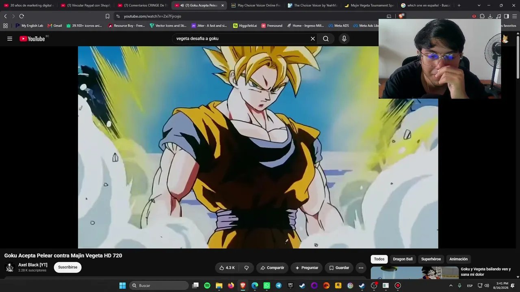Screen dimensions: 520x292
Task: Select the Todos filter chip
Action: pyautogui.click(x=379, y=259)
